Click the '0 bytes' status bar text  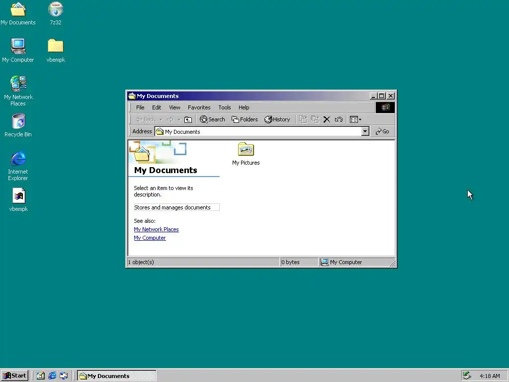(x=290, y=262)
